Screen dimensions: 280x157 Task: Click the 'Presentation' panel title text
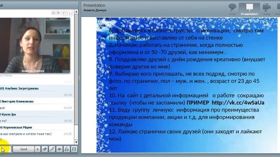94,5
